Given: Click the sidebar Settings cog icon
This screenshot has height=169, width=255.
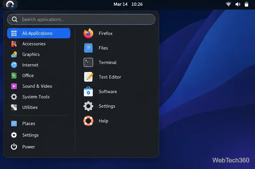Looking at the screenshot, I should 14,135.
